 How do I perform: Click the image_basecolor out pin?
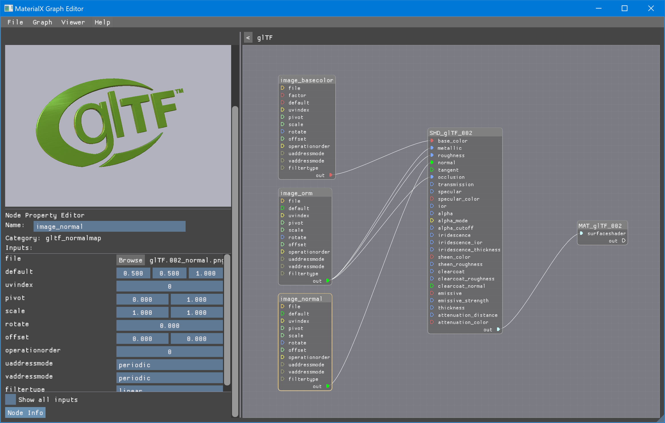(x=331, y=175)
